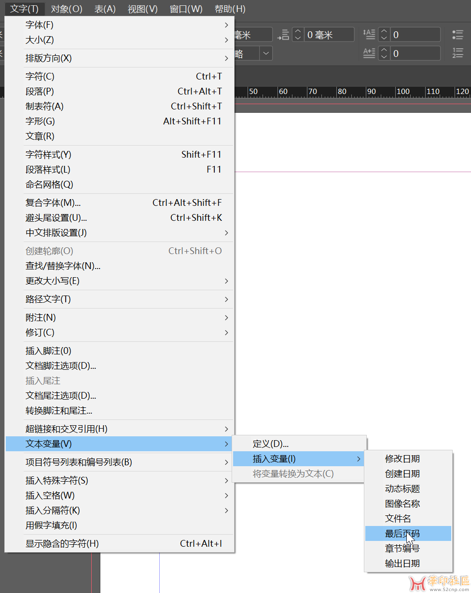Click the drop cap characters icon
The width and height of the screenshot is (471, 593).
[369, 53]
